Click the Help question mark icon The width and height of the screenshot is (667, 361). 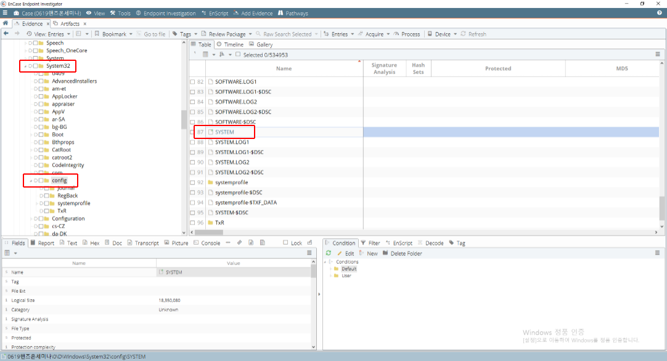pos(659,13)
